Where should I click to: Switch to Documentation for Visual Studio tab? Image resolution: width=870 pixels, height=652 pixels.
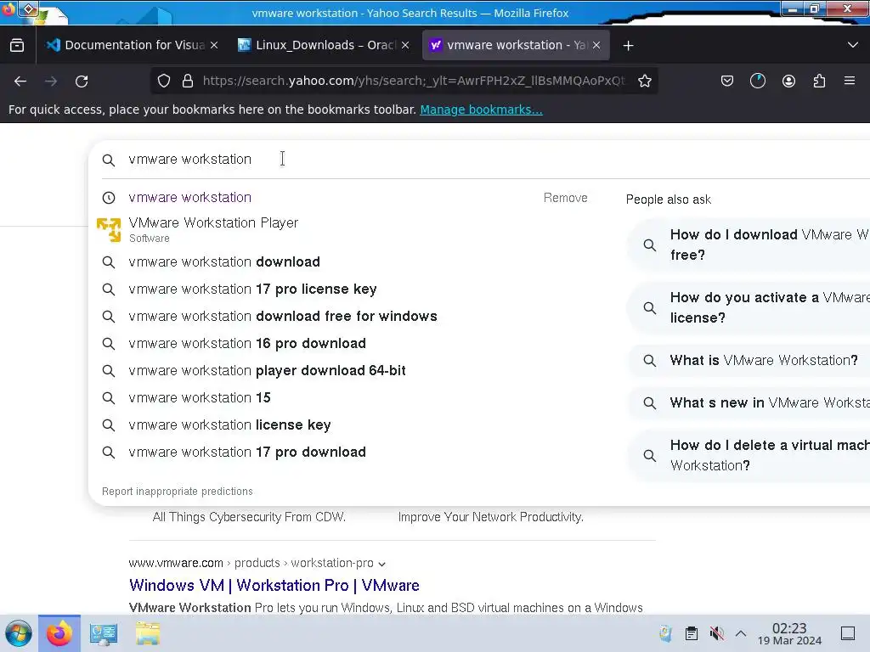tap(131, 45)
